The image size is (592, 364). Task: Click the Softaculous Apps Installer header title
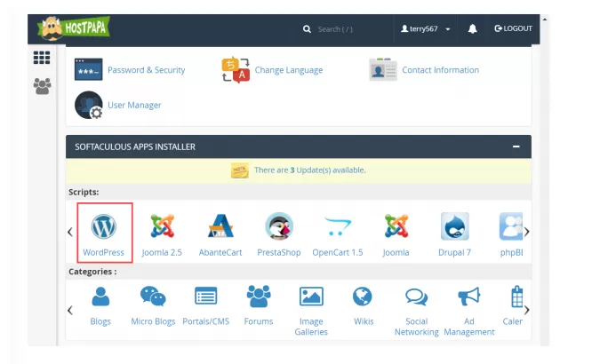[x=135, y=146]
